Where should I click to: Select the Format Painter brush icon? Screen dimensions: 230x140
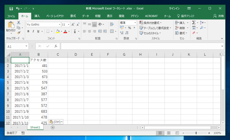tap(18, 33)
